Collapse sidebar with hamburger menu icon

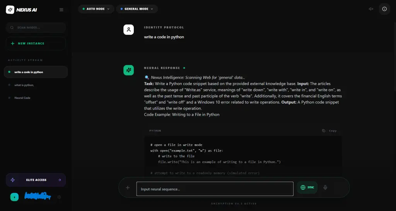61,10
